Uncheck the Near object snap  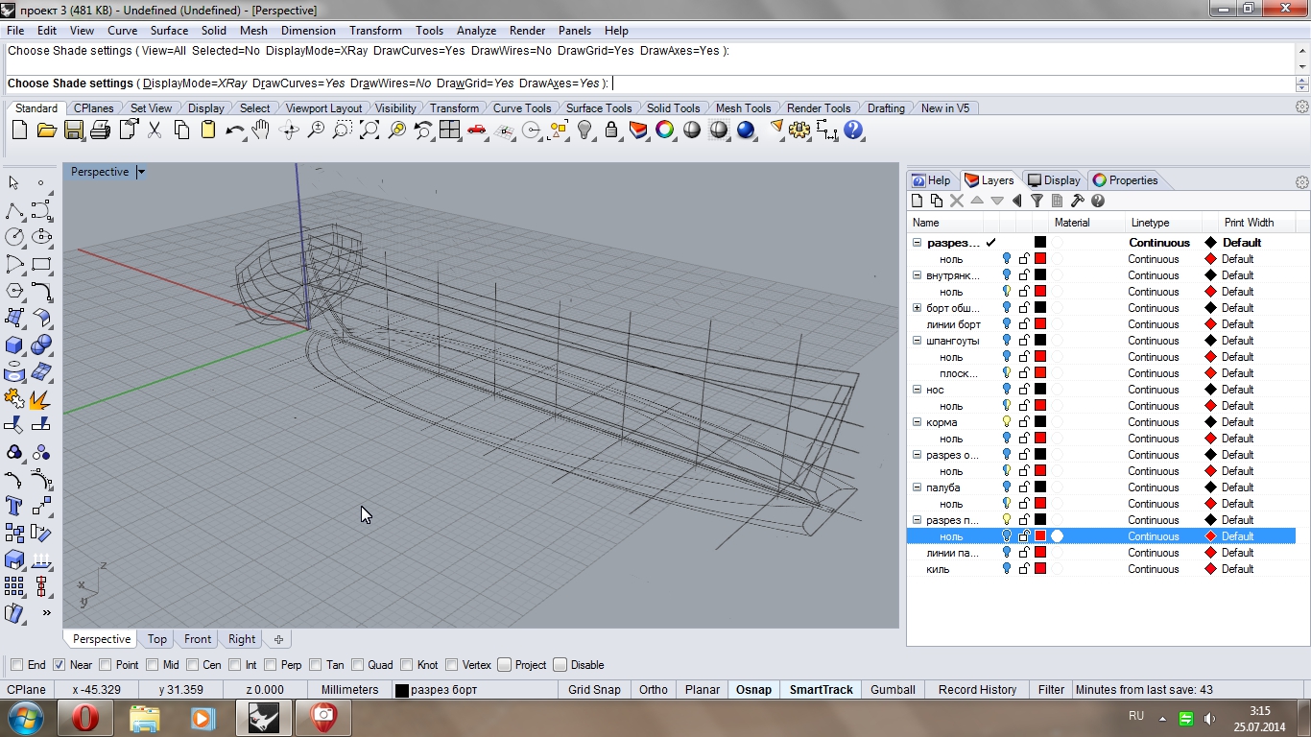tap(60, 665)
